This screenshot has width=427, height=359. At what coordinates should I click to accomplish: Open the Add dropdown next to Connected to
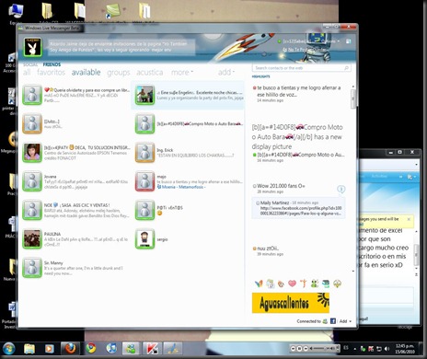[345, 321]
